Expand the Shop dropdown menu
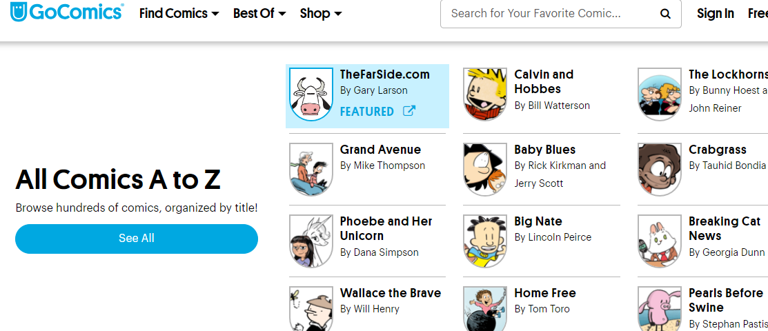 [x=321, y=13]
